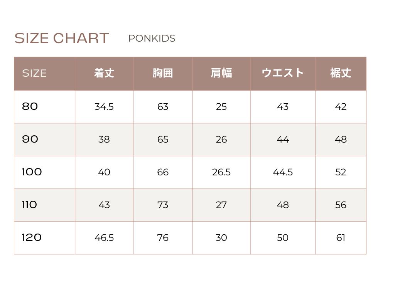Click the 裾丈 column header

[x=341, y=73]
